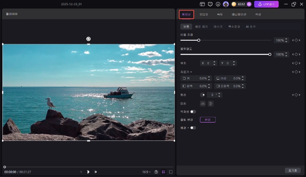Switch to the animation (애니메이션) tab
This screenshot has height=177, width=306.
point(239,14)
